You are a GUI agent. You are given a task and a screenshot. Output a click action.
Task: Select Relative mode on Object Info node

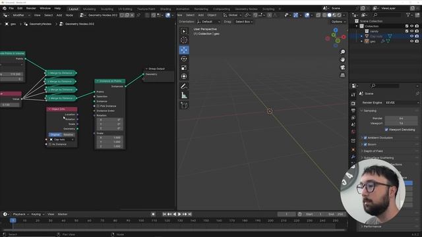pyautogui.click(x=68, y=134)
